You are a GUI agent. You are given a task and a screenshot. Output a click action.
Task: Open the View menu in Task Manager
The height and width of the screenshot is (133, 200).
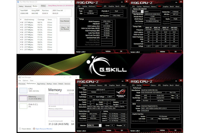pos(31,80)
